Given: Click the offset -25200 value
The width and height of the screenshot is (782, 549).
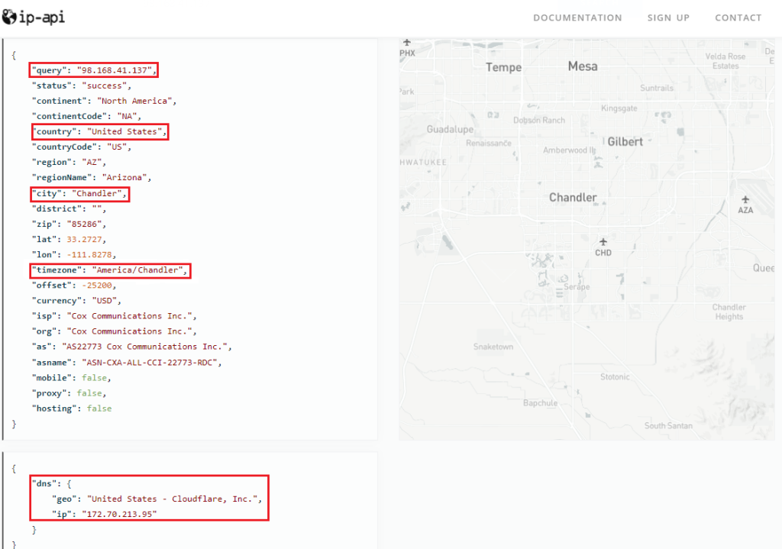Looking at the screenshot, I should point(97,286).
